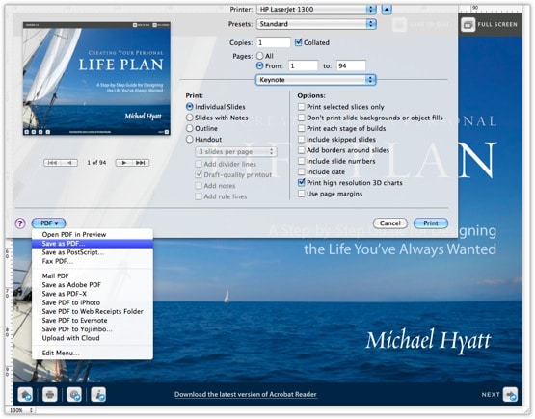Select the From page range radio
Image resolution: width=535 pixels, height=419 pixels.
click(260, 65)
